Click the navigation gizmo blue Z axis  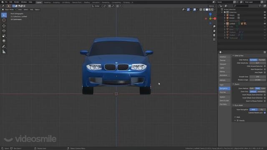pyautogui.click(x=210, y=14)
